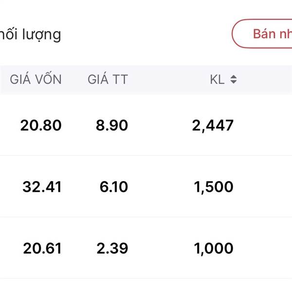292x292 pixels.
Task: Click market price value 6.10
Action: (114, 187)
